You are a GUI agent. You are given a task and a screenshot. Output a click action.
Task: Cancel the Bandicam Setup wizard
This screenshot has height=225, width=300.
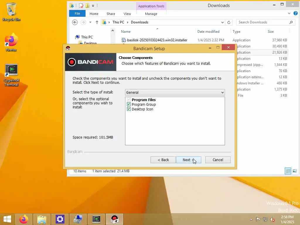coord(218,160)
